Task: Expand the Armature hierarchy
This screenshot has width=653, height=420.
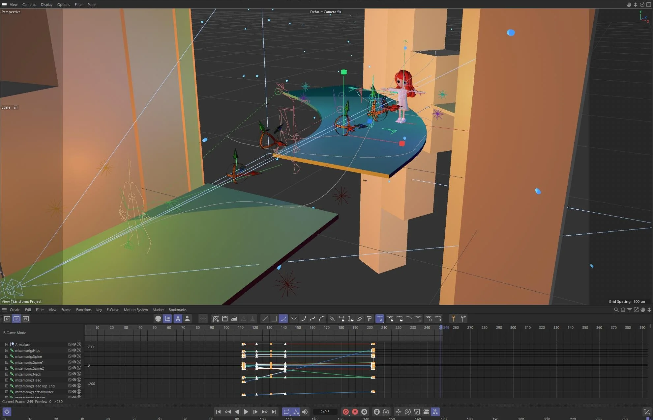Action: [x=7, y=344]
